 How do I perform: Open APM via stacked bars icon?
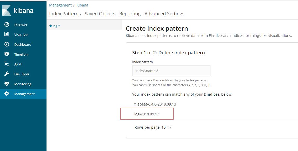point(7,64)
